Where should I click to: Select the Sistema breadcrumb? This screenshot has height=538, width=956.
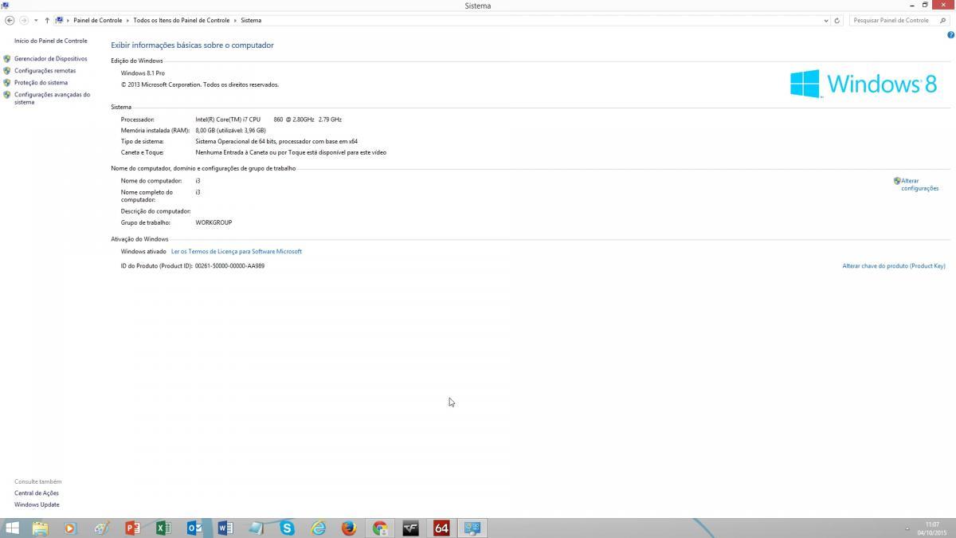(251, 20)
